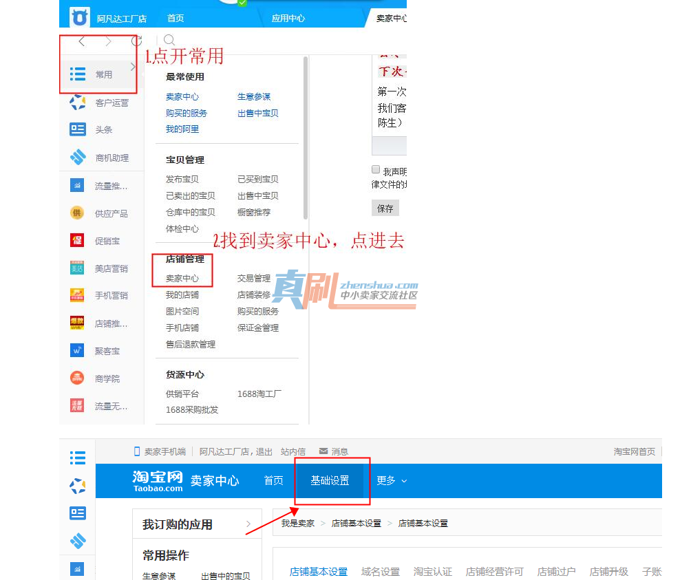This screenshot has width=691, height=580.
Task: Open 卖家中心 under 店铺管理
Action: point(182,279)
